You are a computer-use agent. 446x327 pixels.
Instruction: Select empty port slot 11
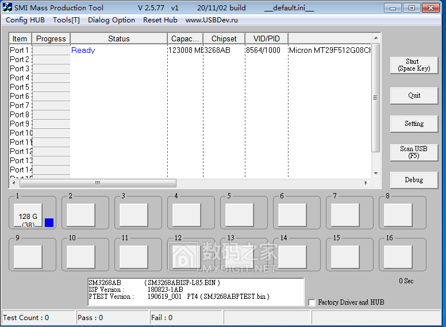pyautogui.click(x=134, y=257)
